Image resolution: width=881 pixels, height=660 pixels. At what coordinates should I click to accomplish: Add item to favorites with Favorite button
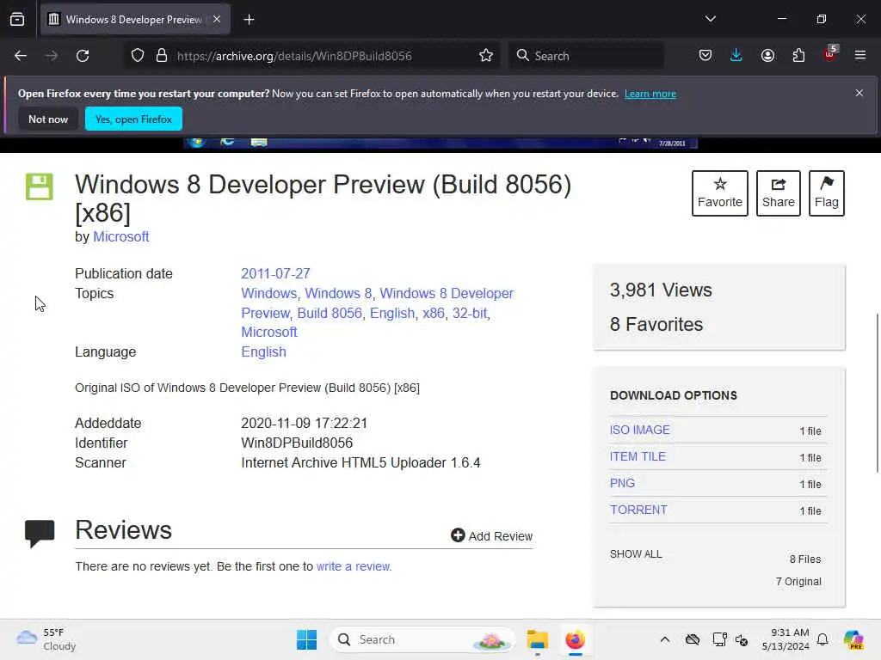pos(720,193)
